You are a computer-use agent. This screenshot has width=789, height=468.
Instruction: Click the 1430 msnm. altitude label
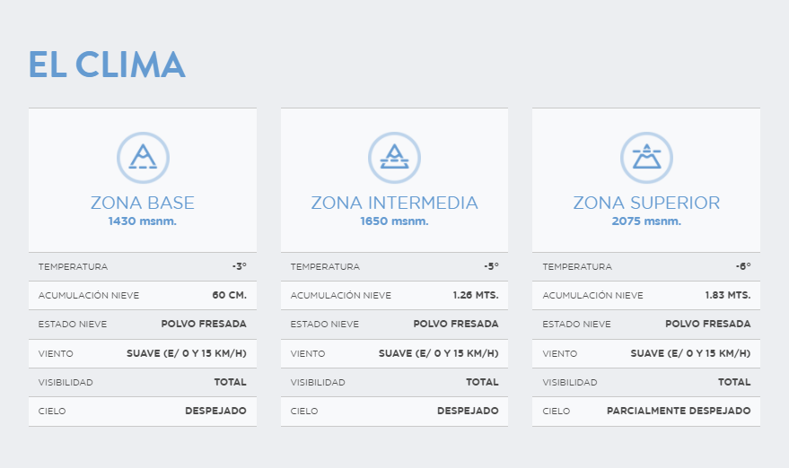pos(143,221)
